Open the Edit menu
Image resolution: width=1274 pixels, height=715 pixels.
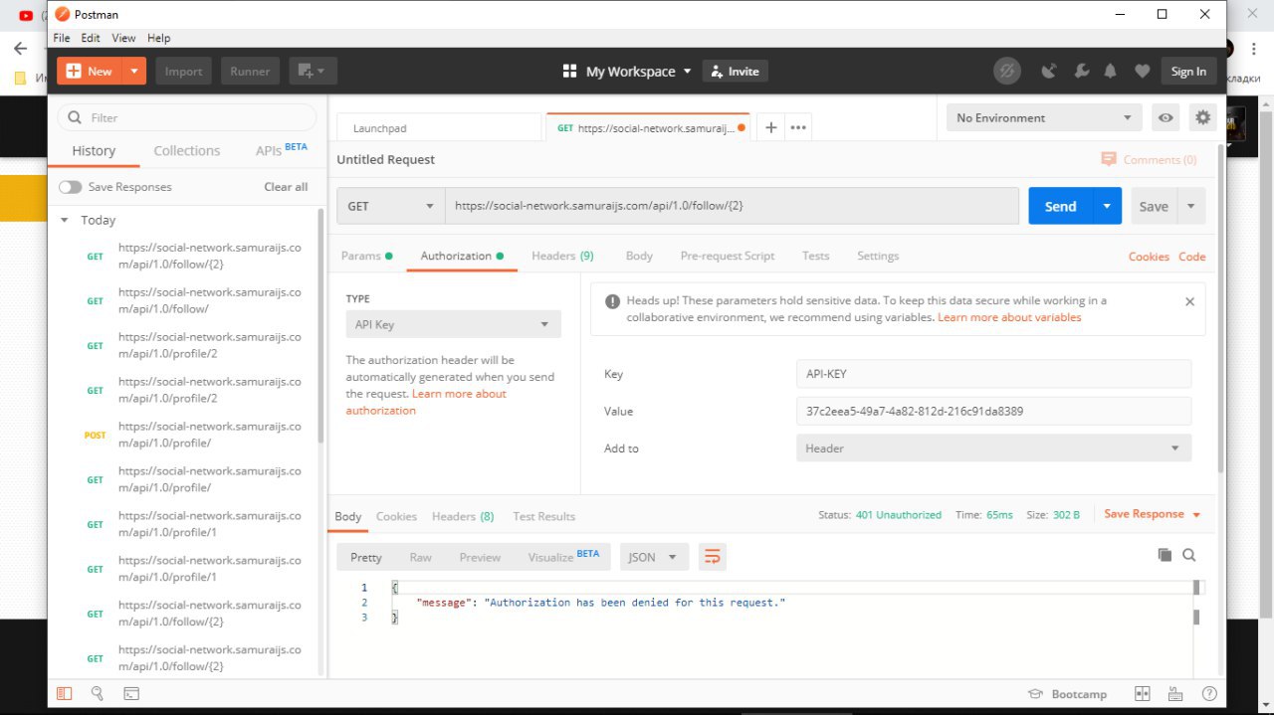coord(91,38)
